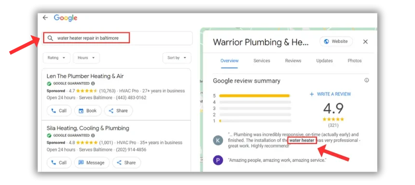This screenshot has width=415, height=185.
Task: Expand the Sort by dropdown
Action: click(177, 58)
